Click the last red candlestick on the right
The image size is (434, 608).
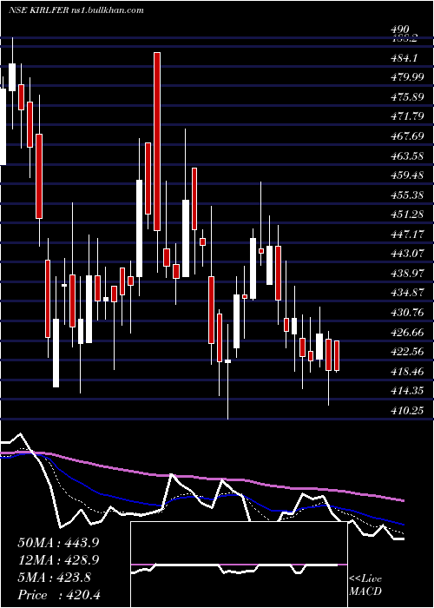pyautogui.click(x=337, y=356)
